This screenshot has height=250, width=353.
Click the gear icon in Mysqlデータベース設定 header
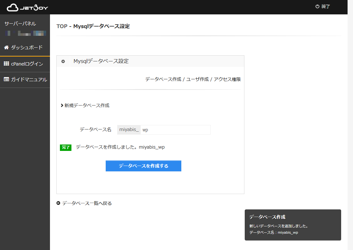pos(63,61)
